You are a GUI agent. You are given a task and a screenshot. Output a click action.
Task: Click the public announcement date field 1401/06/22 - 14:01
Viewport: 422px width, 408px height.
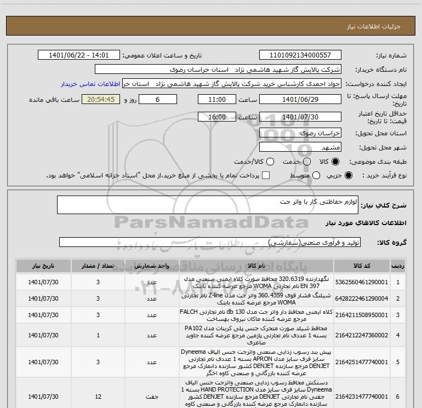(x=79, y=55)
